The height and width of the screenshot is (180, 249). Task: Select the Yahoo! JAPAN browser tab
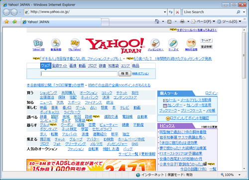pos(61,22)
